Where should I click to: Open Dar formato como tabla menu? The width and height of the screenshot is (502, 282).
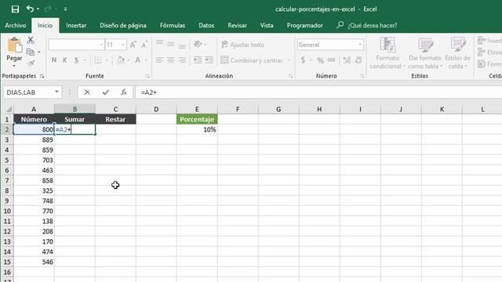[425, 53]
